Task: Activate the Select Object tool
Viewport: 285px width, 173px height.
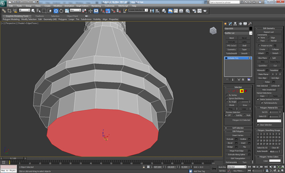Action: click(x=33, y=11)
